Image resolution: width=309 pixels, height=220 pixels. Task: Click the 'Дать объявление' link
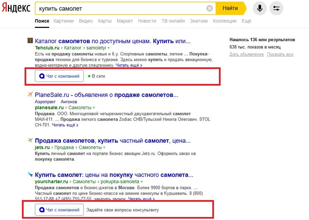coord(247,54)
